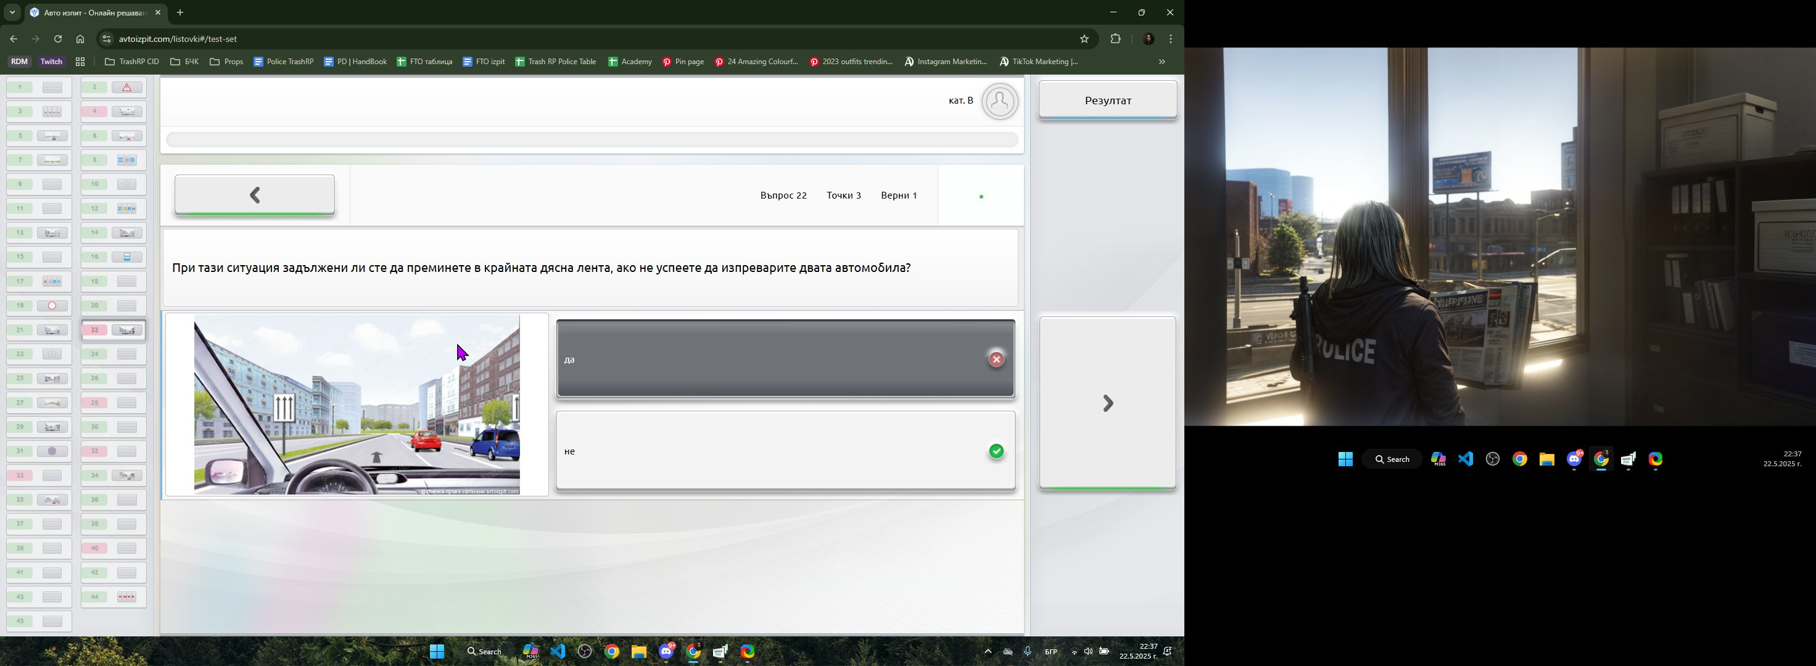View site information icon in address bar
Viewport: 1816px width, 666px height.
pyautogui.click(x=107, y=39)
